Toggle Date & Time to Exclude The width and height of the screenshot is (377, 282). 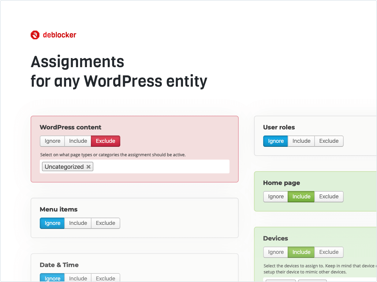105,278
